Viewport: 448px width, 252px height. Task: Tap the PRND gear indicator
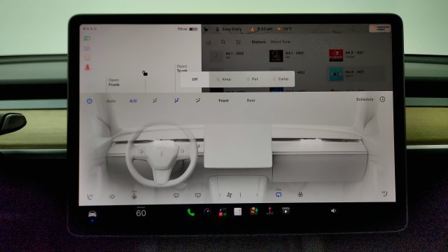pos(90,29)
